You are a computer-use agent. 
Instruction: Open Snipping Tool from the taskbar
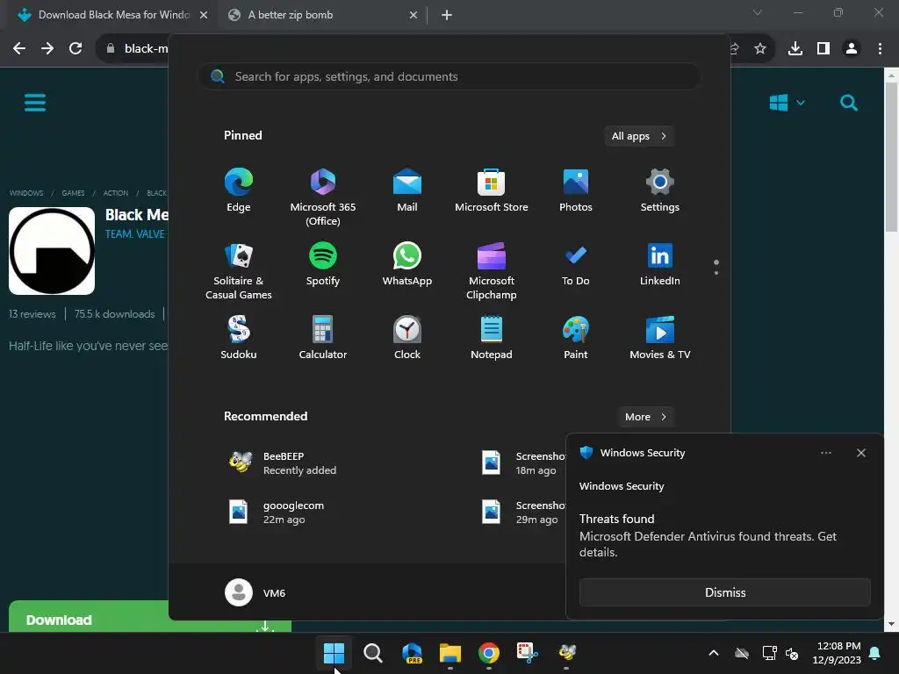point(528,653)
